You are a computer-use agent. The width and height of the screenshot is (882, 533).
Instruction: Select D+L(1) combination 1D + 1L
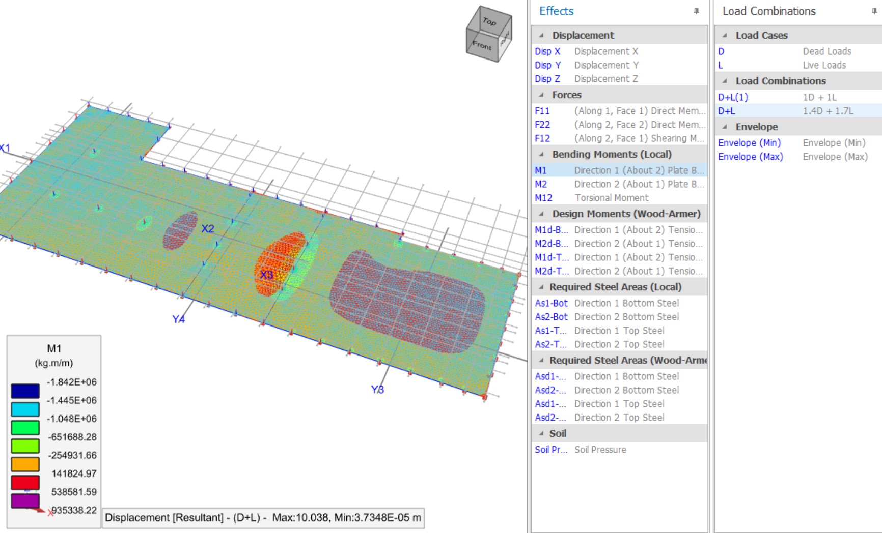[798, 97]
